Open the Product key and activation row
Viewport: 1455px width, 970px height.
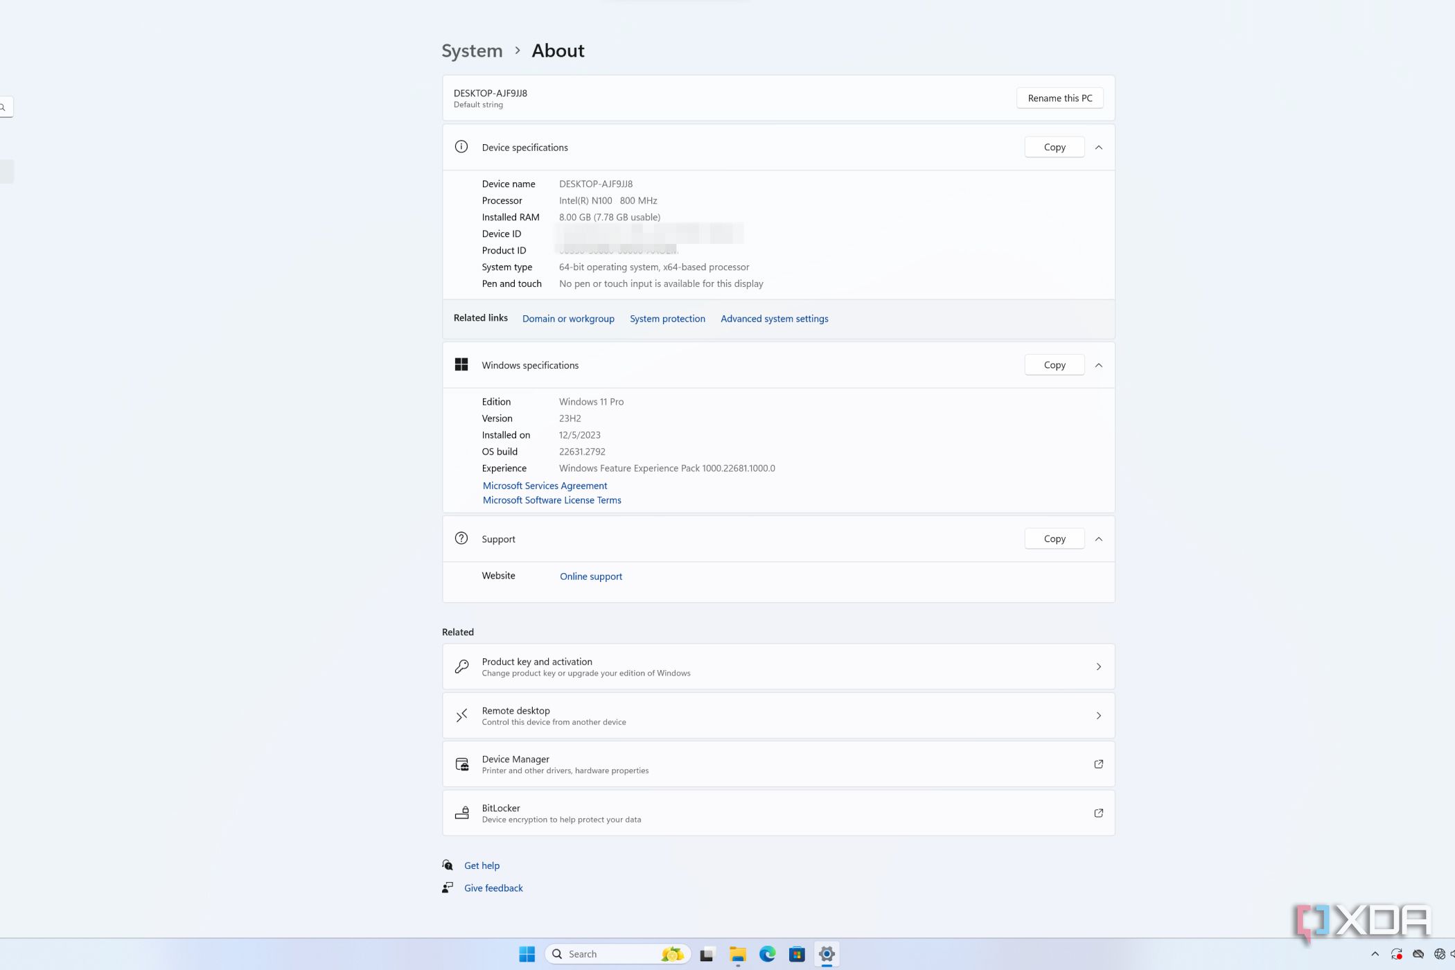pos(778,667)
